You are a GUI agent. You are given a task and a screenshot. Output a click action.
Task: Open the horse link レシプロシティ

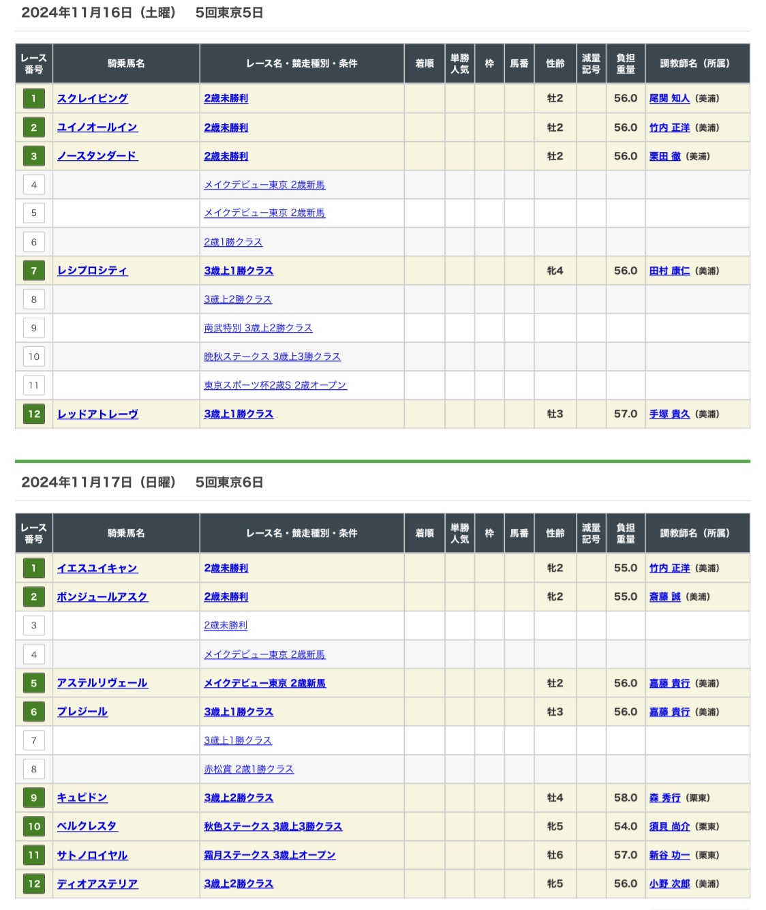[x=92, y=271]
